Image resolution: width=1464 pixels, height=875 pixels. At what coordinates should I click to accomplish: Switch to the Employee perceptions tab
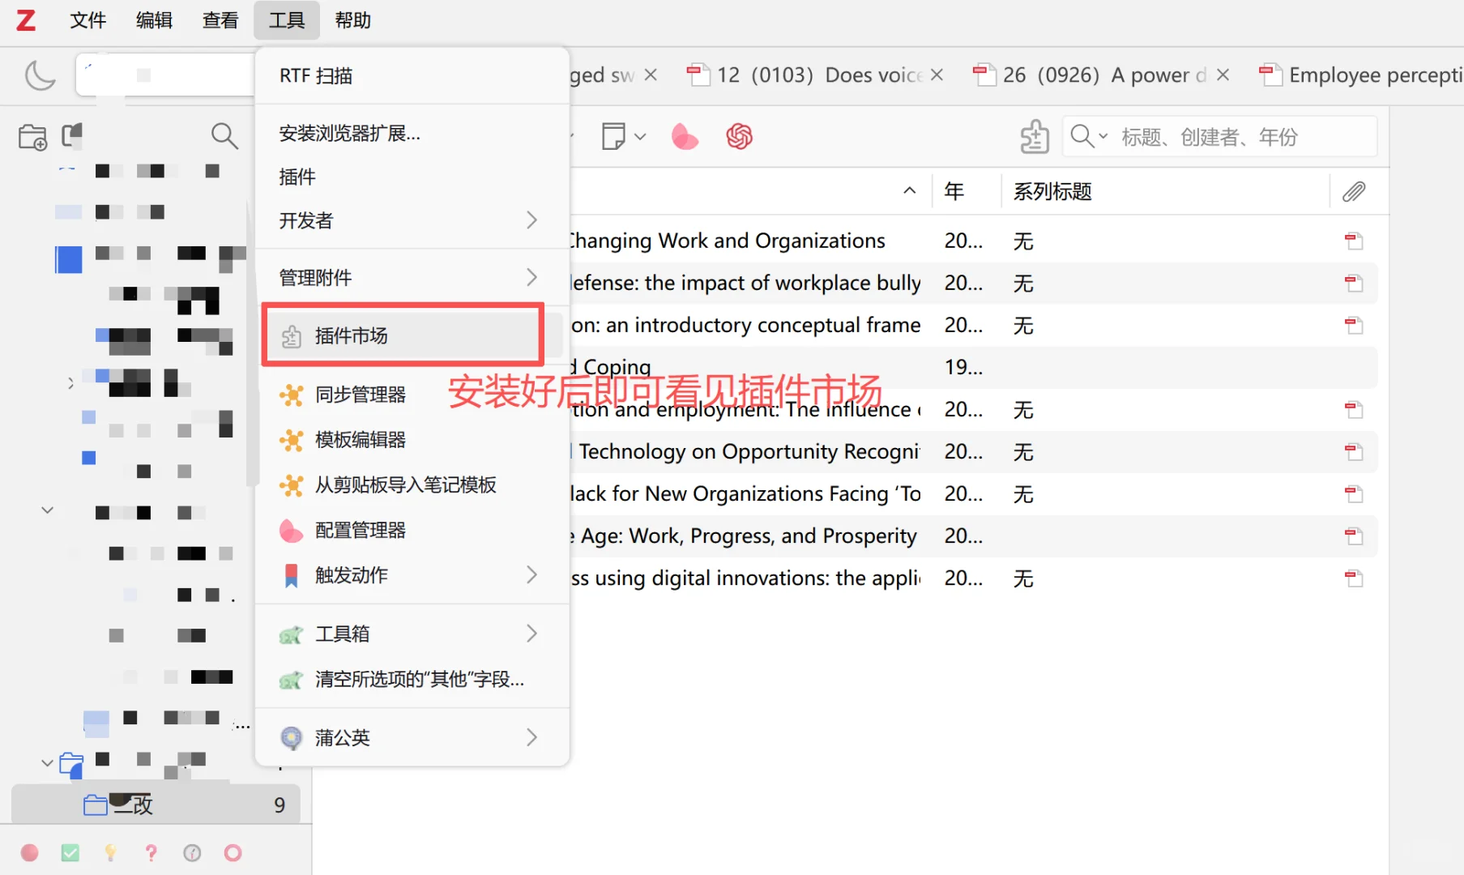(x=1369, y=75)
